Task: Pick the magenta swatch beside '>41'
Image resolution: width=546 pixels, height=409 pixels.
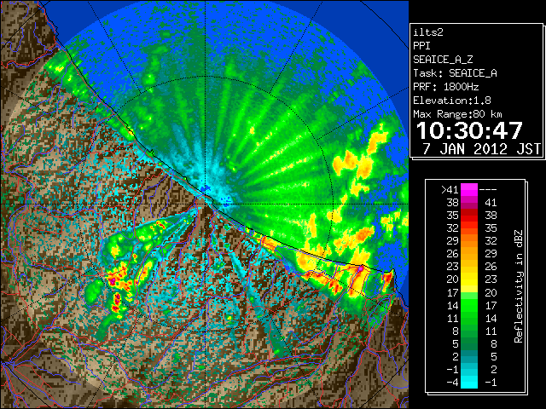Action: [x=469, y=190]
